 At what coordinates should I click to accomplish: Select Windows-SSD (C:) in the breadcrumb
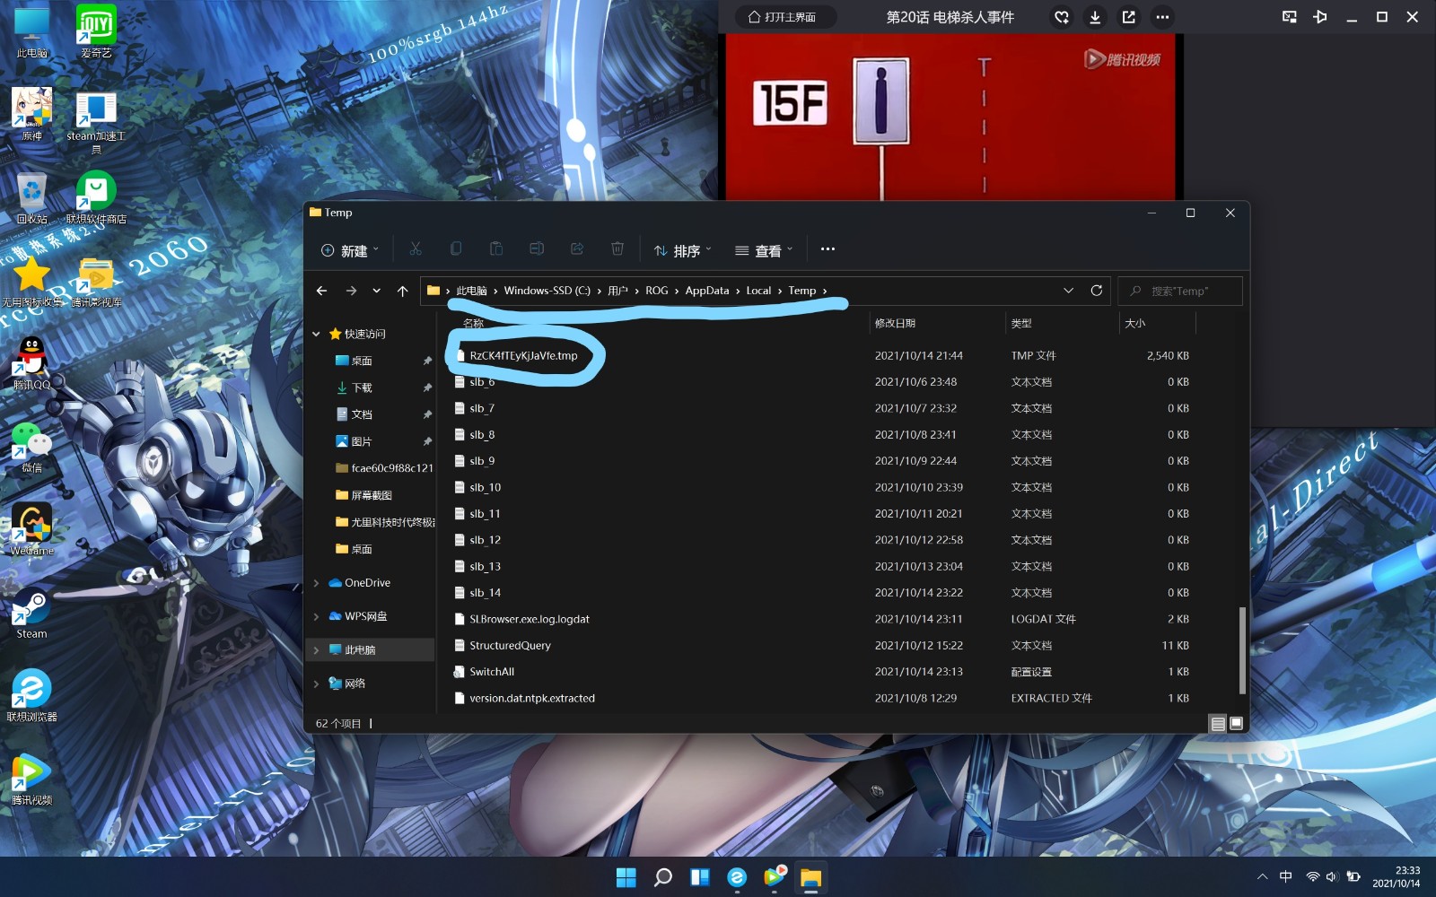(547, 291)
